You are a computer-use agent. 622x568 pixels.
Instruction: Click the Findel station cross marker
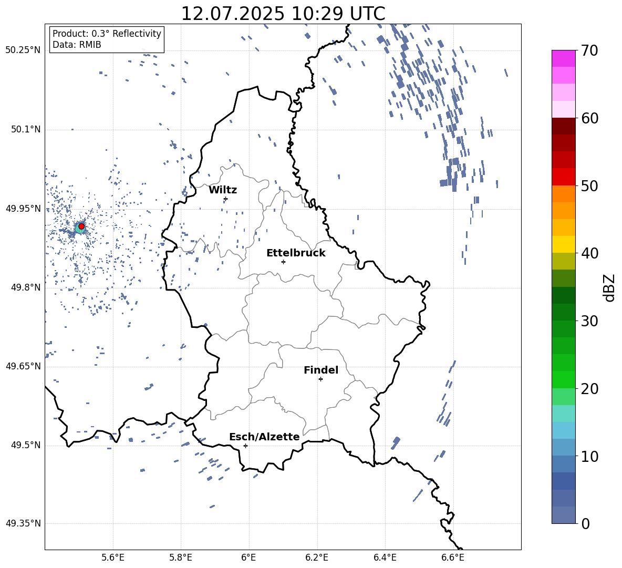320,379
